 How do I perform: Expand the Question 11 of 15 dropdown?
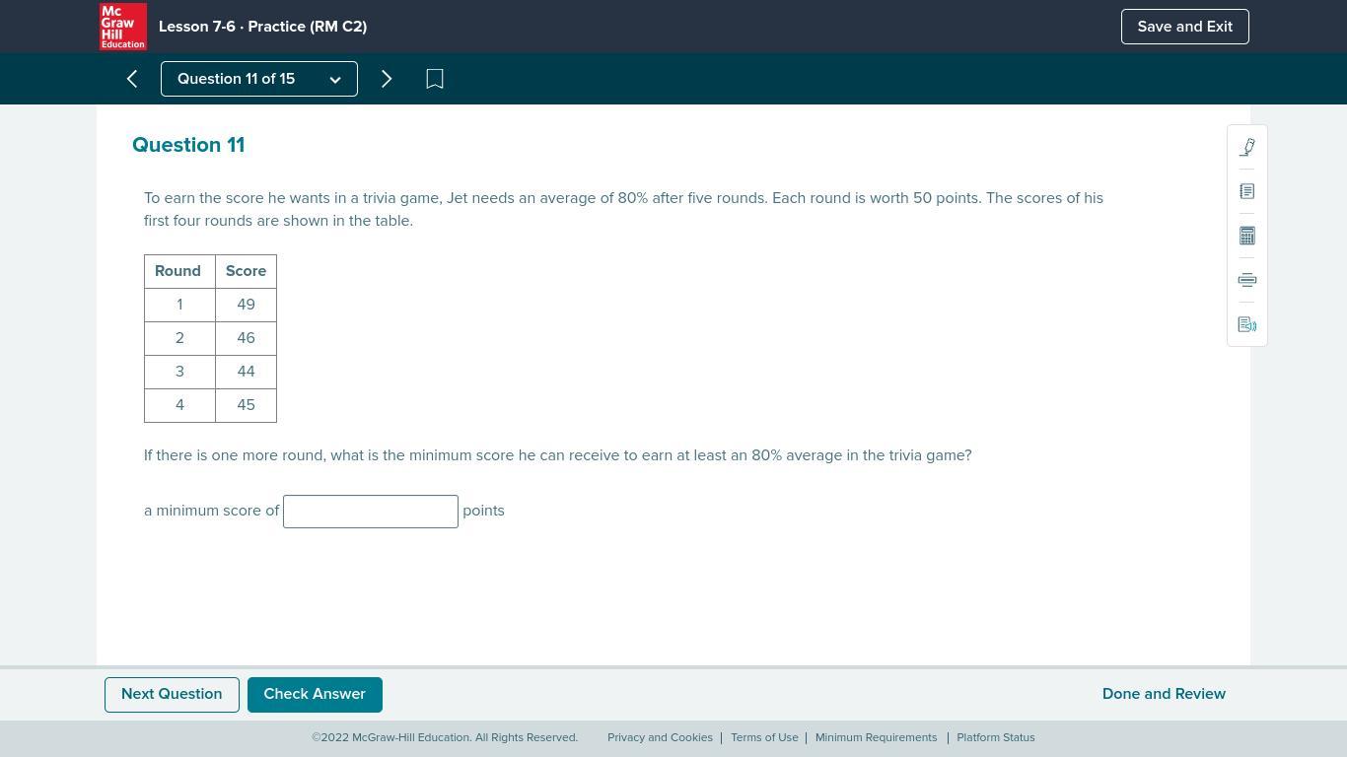click(x=258, y=79)
